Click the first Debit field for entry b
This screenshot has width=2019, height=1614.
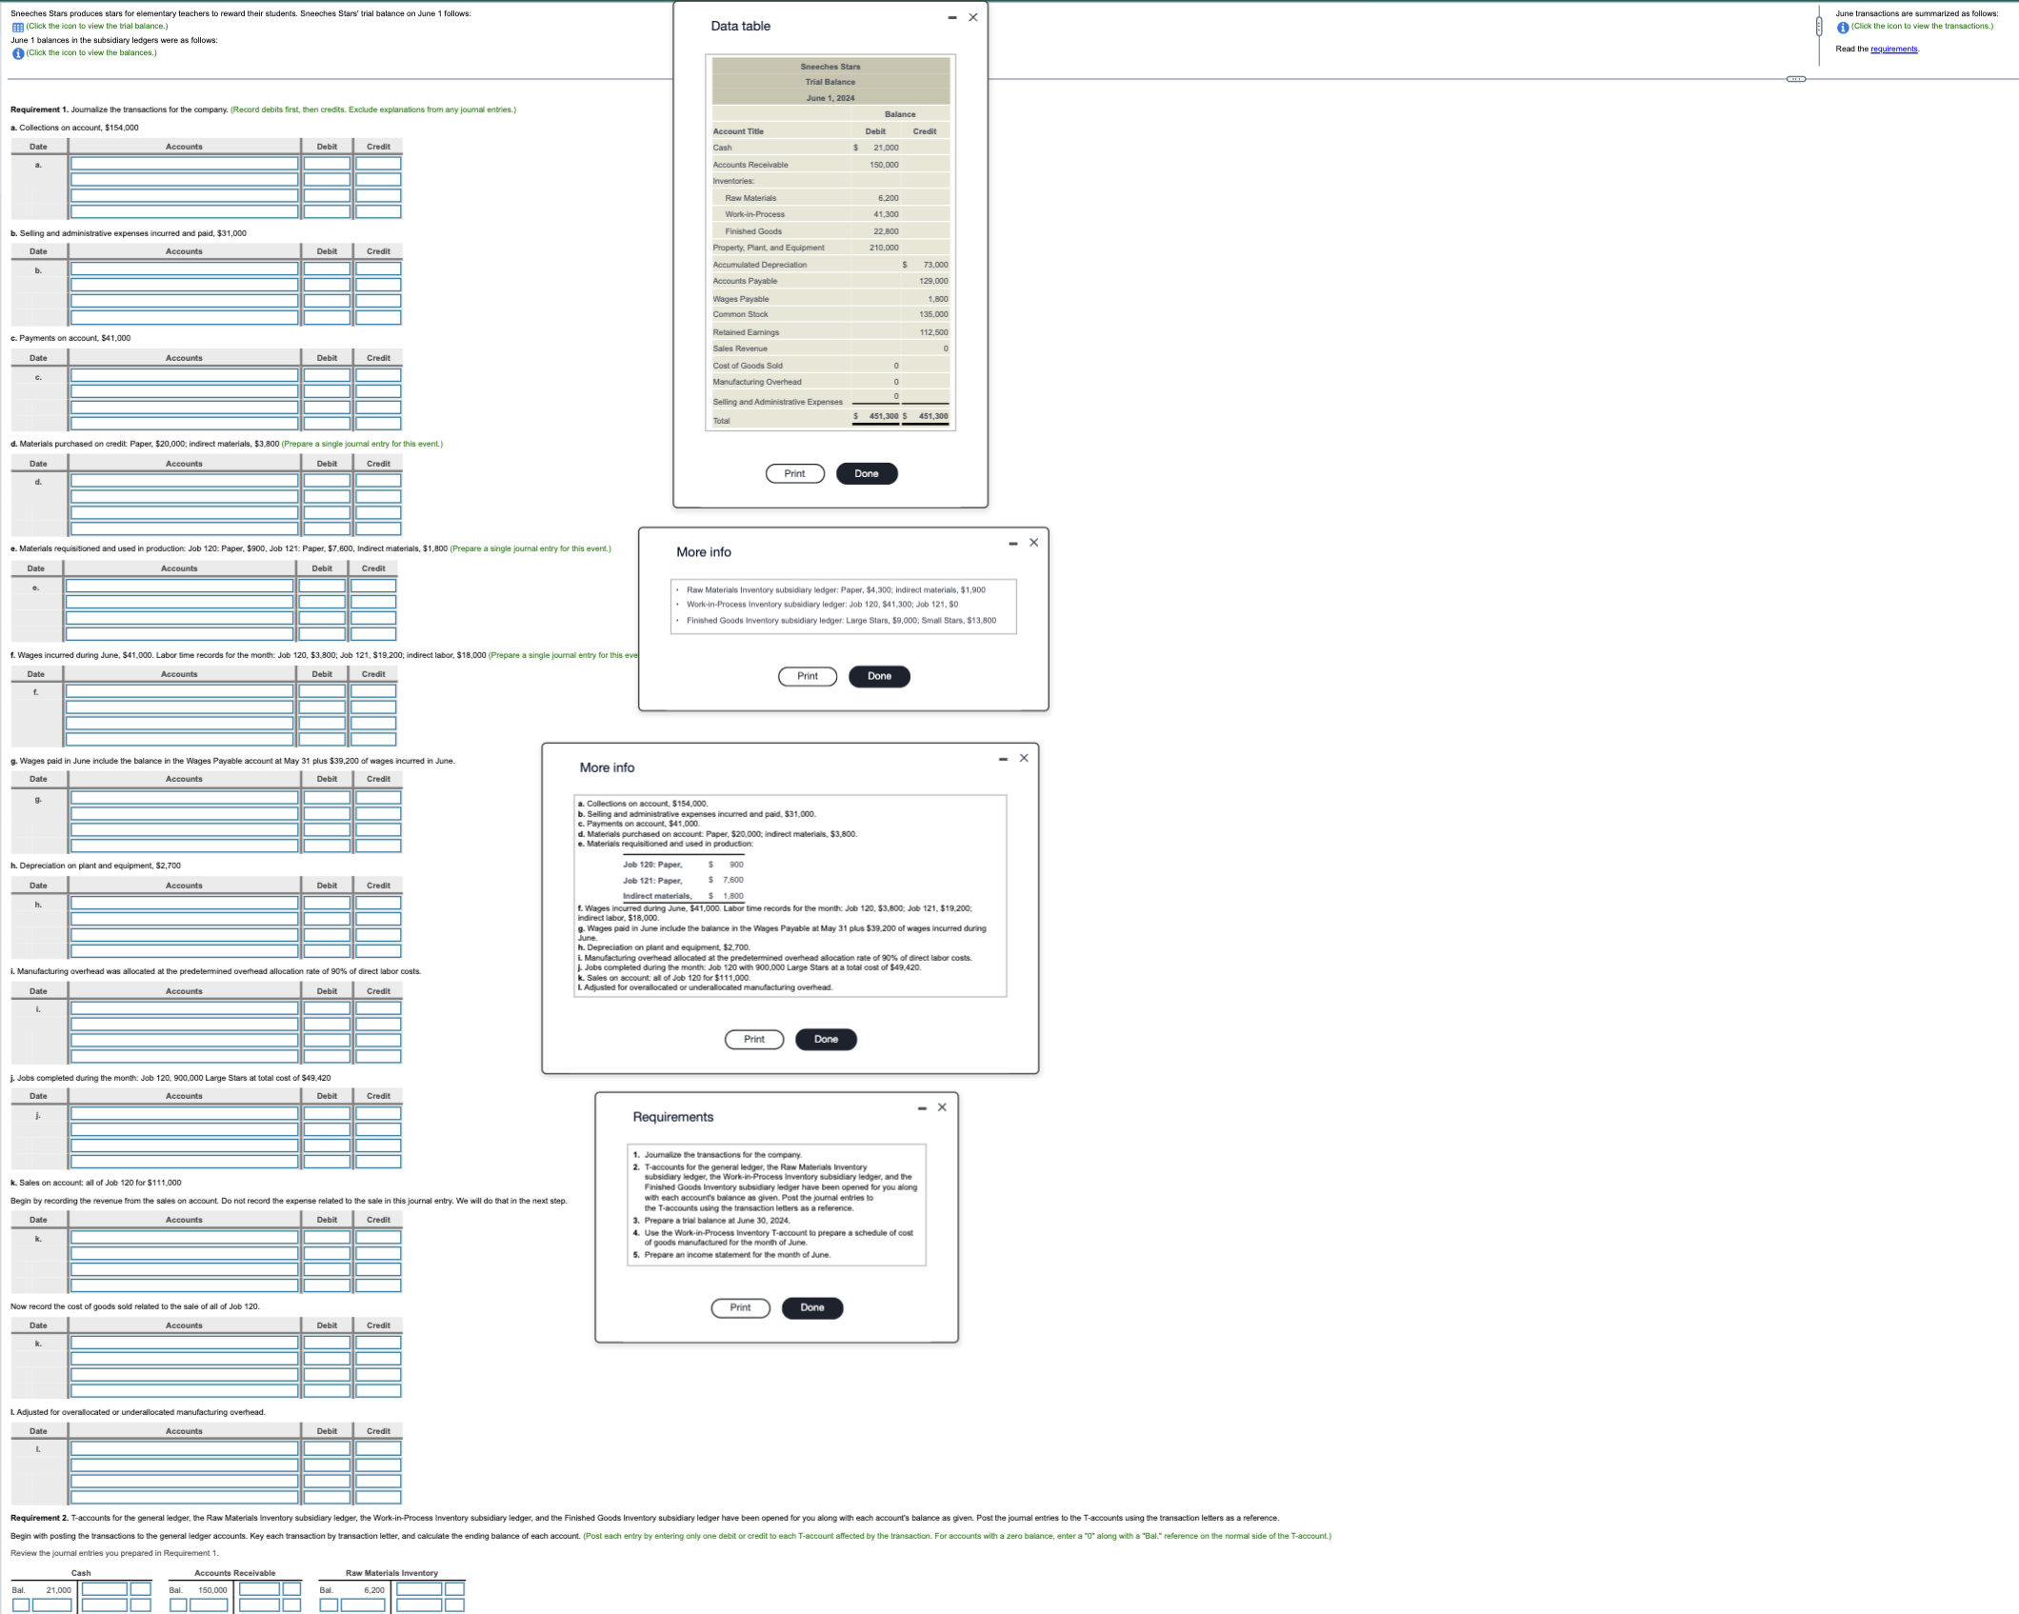click(327, 268)
